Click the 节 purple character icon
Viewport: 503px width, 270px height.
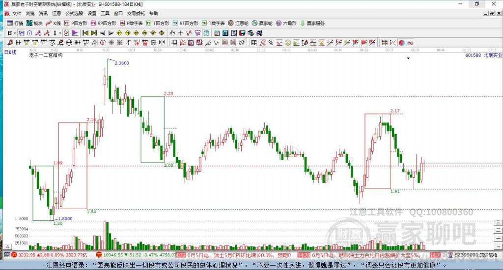[197, 33]
